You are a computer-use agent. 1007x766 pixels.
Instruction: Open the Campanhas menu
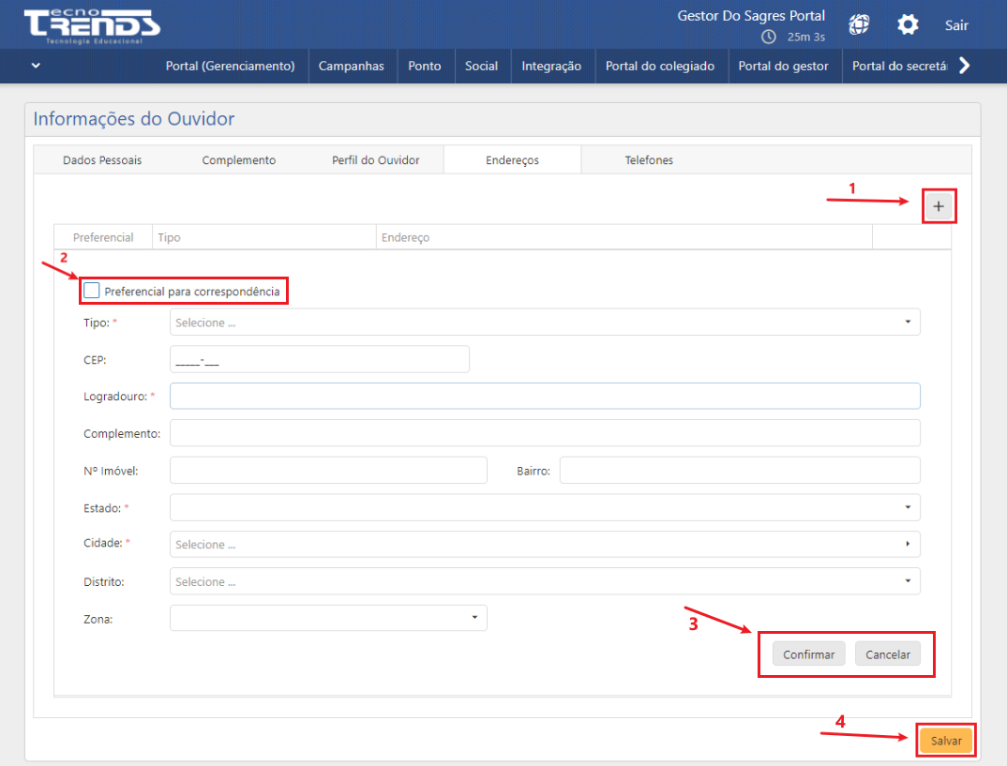(351, 67)
